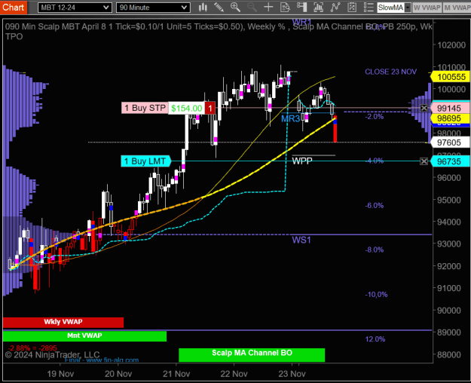Click the 12.0% percent label

tap(375, 339)
